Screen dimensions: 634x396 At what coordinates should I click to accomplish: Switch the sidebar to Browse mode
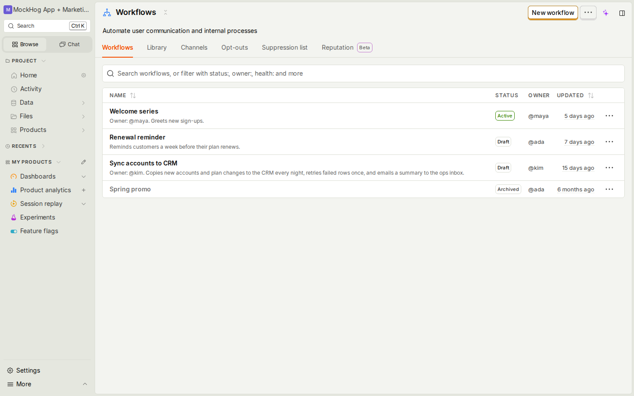[25, 44]
